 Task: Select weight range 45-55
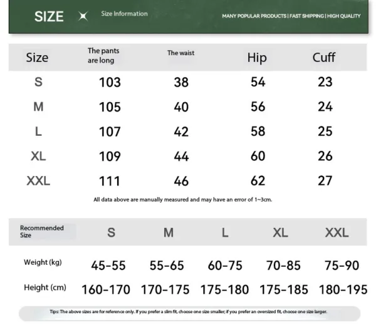[108, 266]
